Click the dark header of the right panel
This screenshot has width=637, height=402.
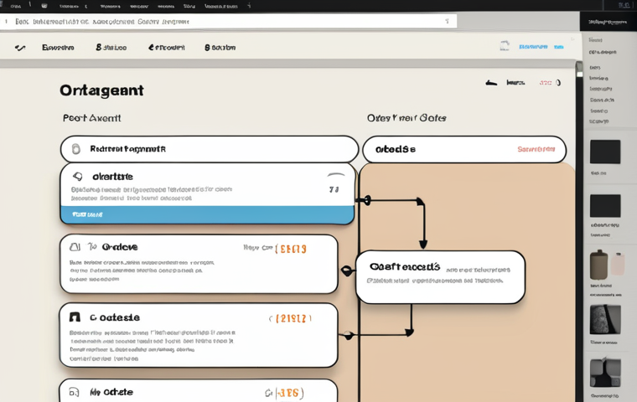click(x=609, y=22)
